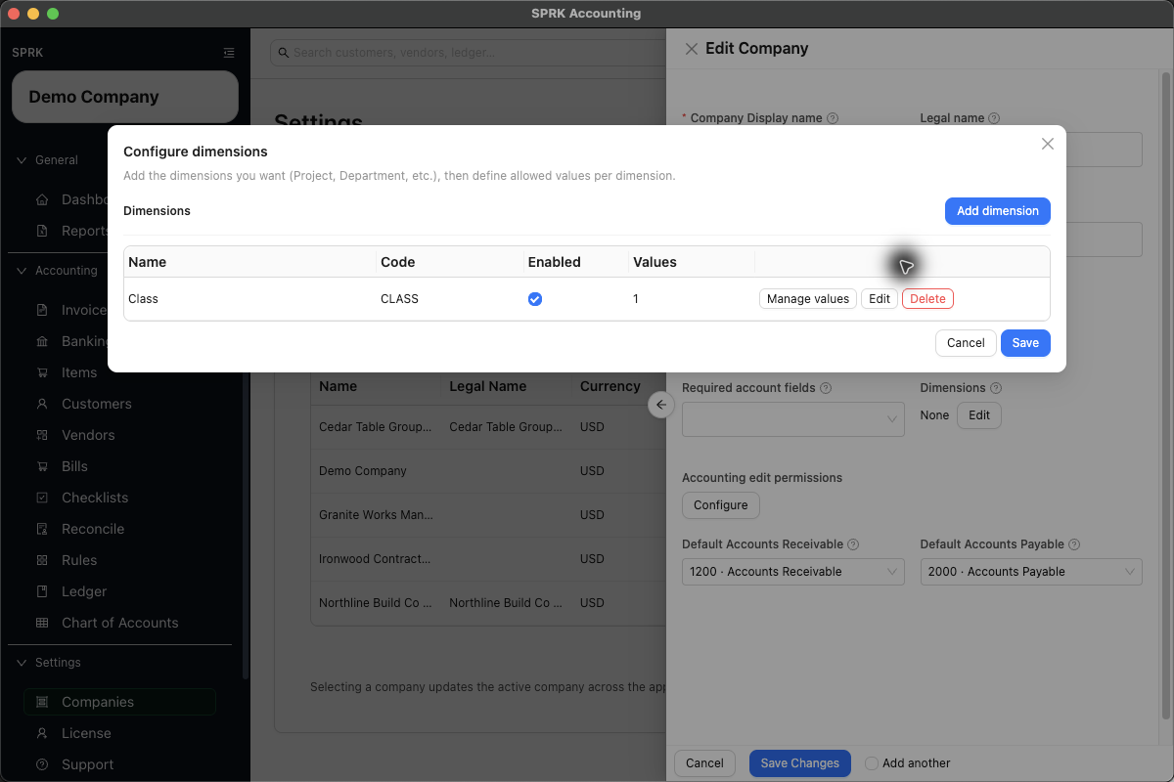Open the Required account fields dropdown
The image size is (1174, 782).
(x=793, y=418)
